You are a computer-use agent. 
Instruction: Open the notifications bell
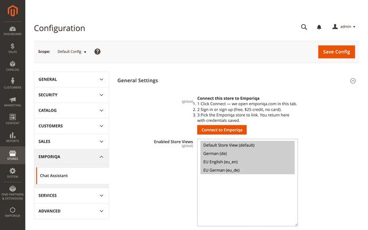click(319, 27)
